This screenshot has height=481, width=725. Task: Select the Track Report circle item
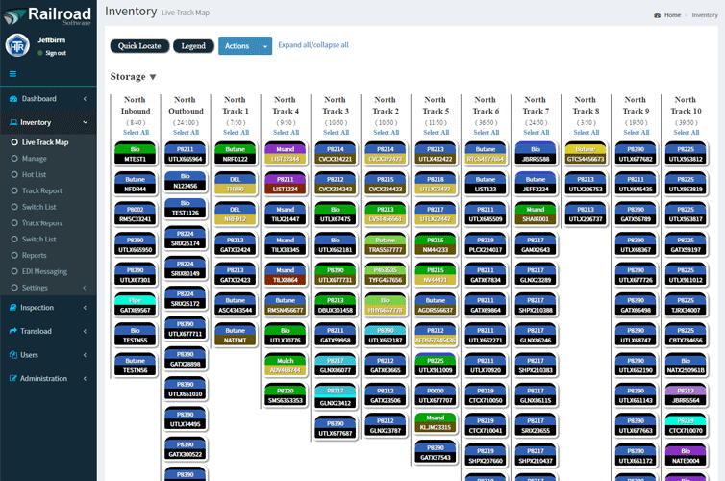[x=13, y=190]
